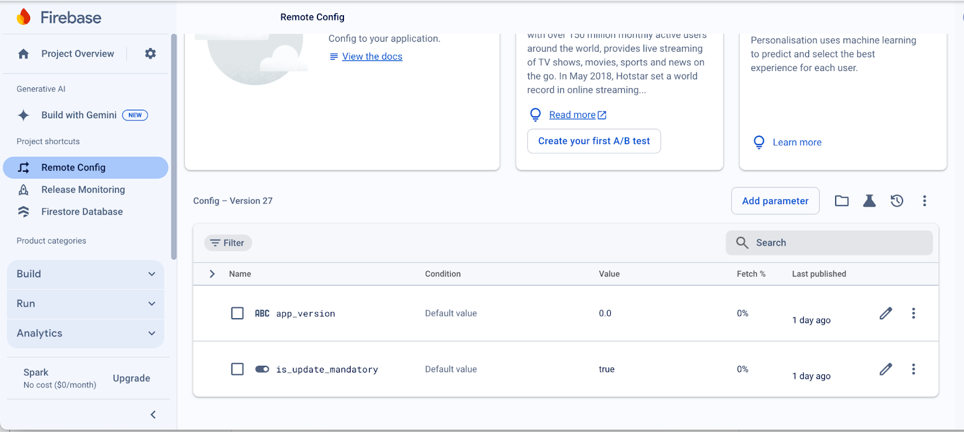The height and width of the screenshot is (432, 964).
Task: Click the boolean type icon for is_update_mandatory
Action: click(262, 369)
